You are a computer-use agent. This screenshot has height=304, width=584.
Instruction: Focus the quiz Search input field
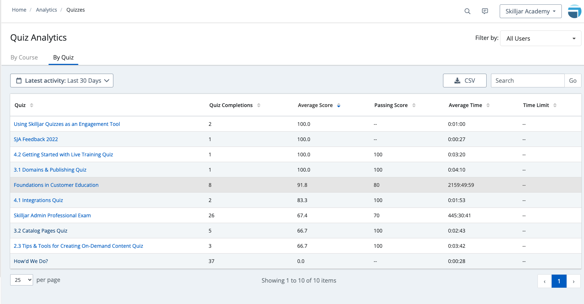point(528,81)
